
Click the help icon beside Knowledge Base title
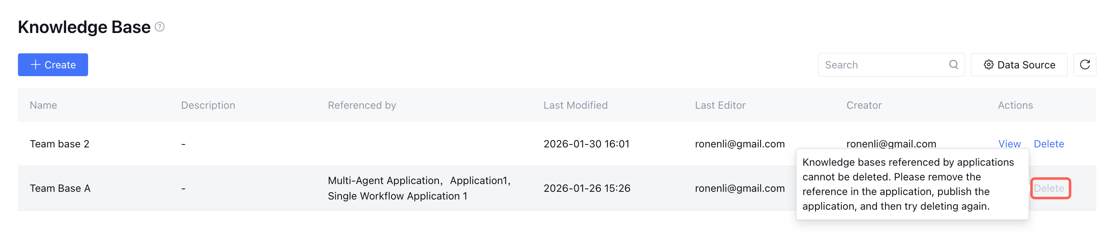159,27
